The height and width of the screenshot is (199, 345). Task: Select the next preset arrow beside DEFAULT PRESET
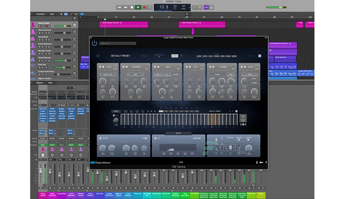click(x=145, y=56)
